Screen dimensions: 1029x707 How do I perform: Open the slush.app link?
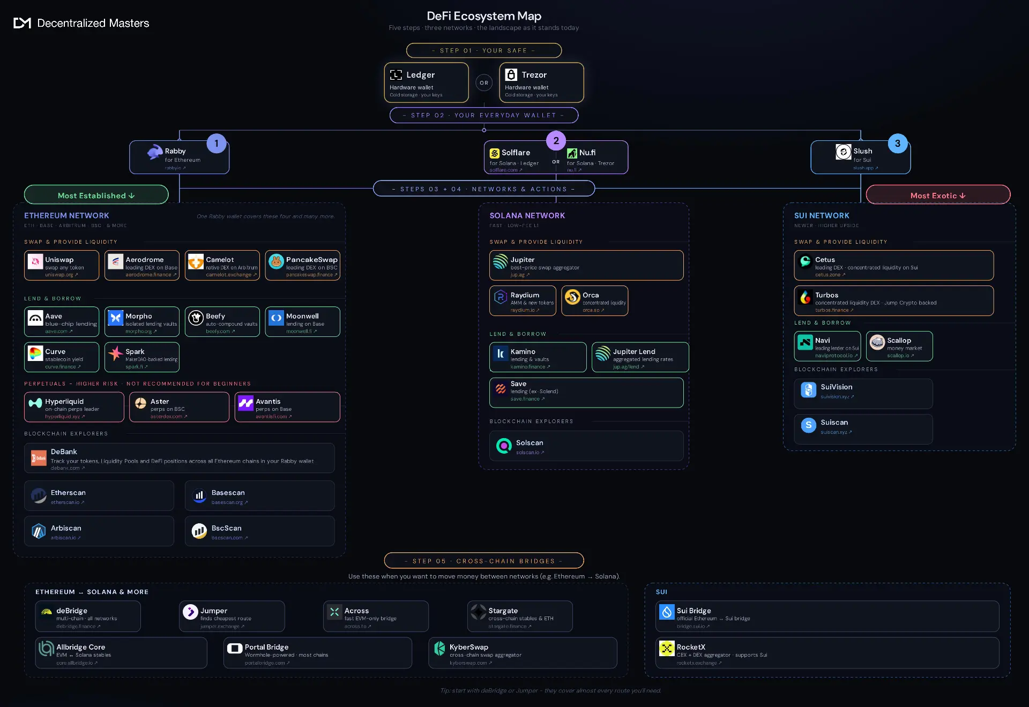(x=866, y=168)
